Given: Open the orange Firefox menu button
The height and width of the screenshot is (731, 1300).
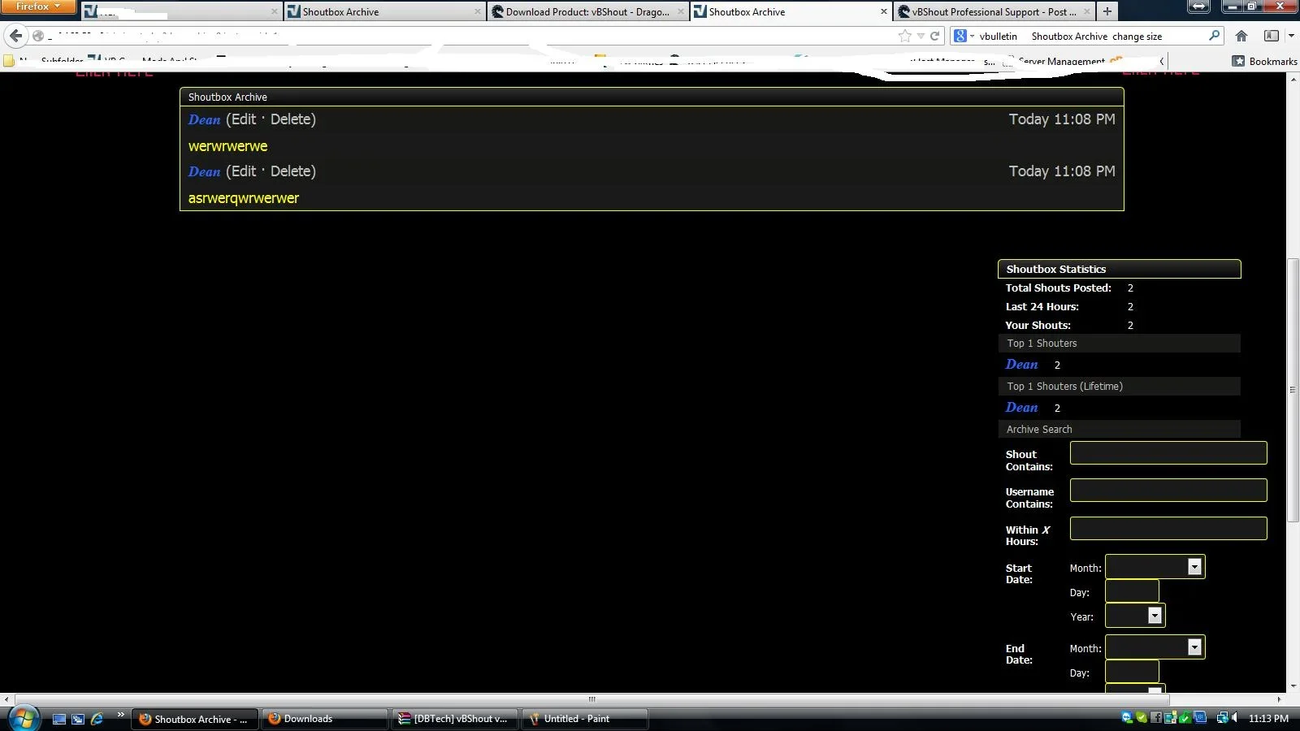Looking at the screenshot, I should pyautogui.click(x=37, y=6).
